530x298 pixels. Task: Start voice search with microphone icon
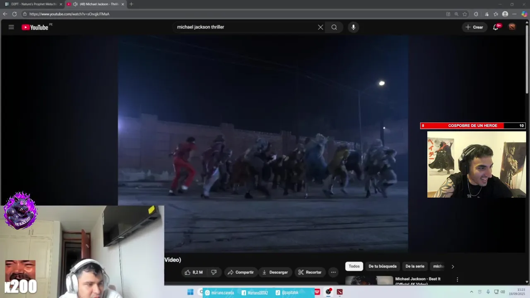(x=353, y=27)
